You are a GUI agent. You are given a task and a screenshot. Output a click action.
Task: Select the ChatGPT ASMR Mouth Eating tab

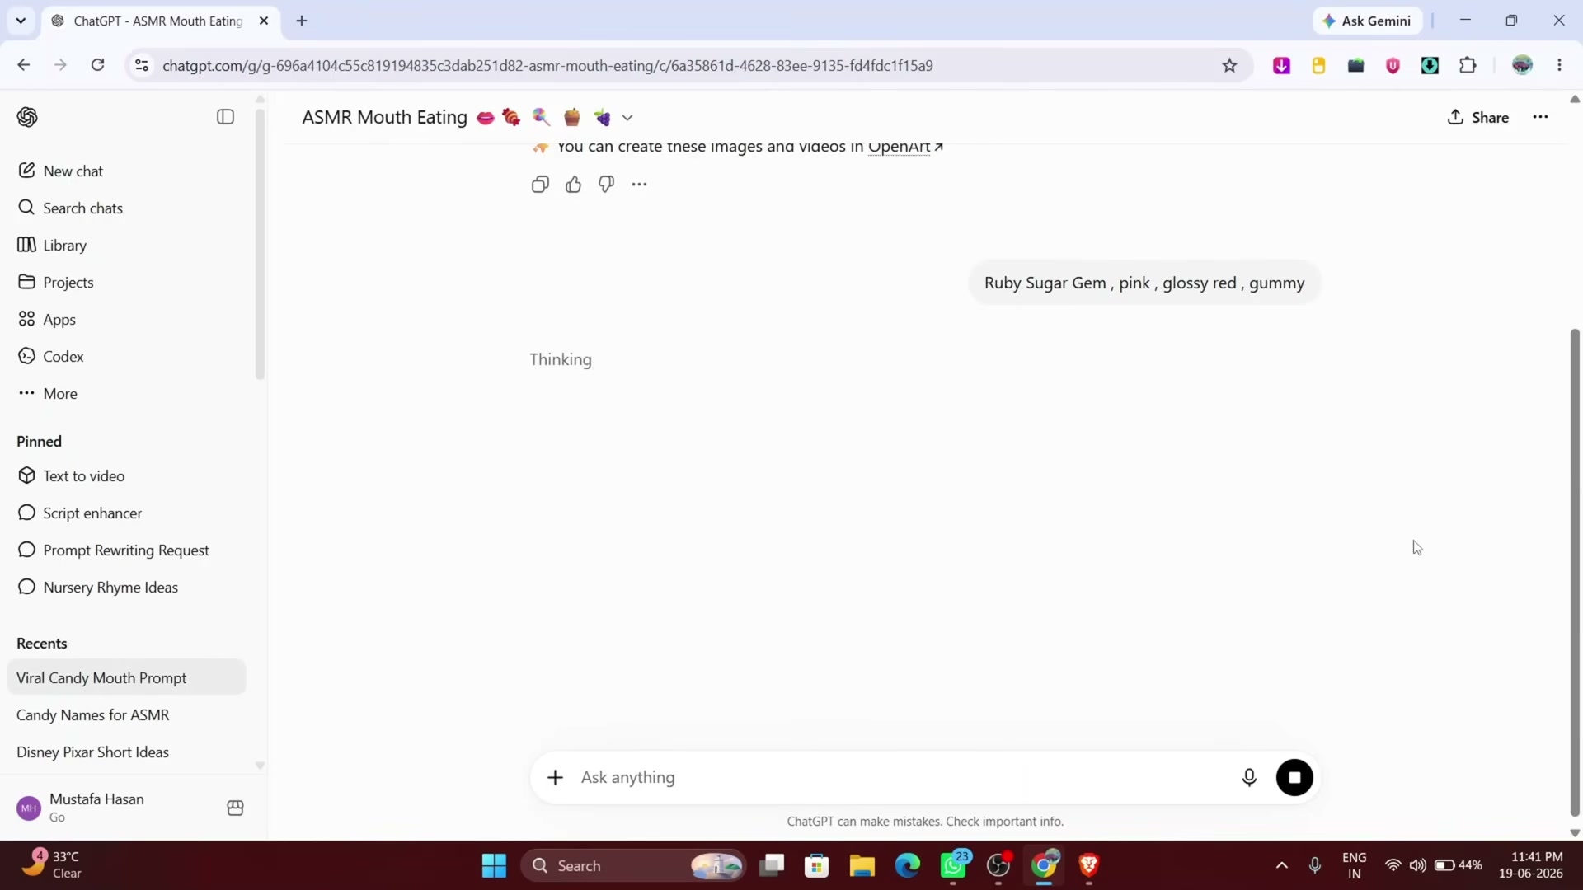coord(160,21)
